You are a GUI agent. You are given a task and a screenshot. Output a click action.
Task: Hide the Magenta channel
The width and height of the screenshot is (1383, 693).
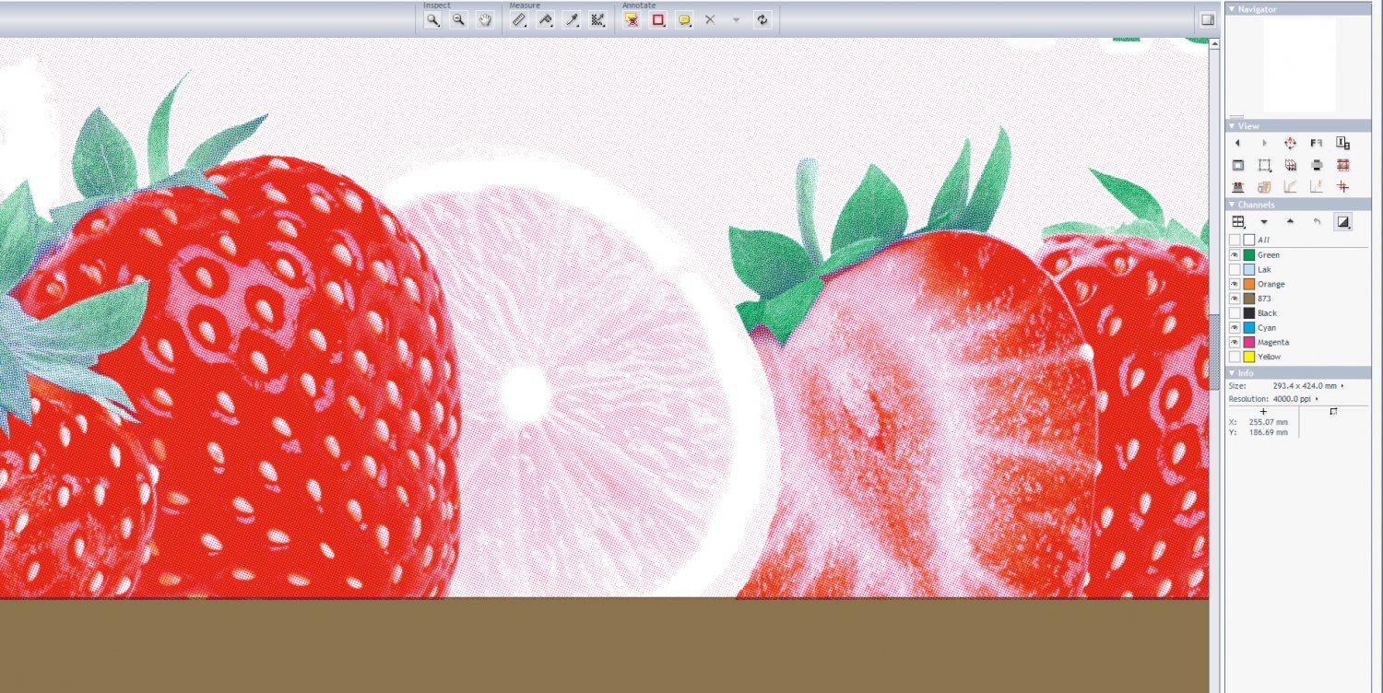coord(1235,342)
